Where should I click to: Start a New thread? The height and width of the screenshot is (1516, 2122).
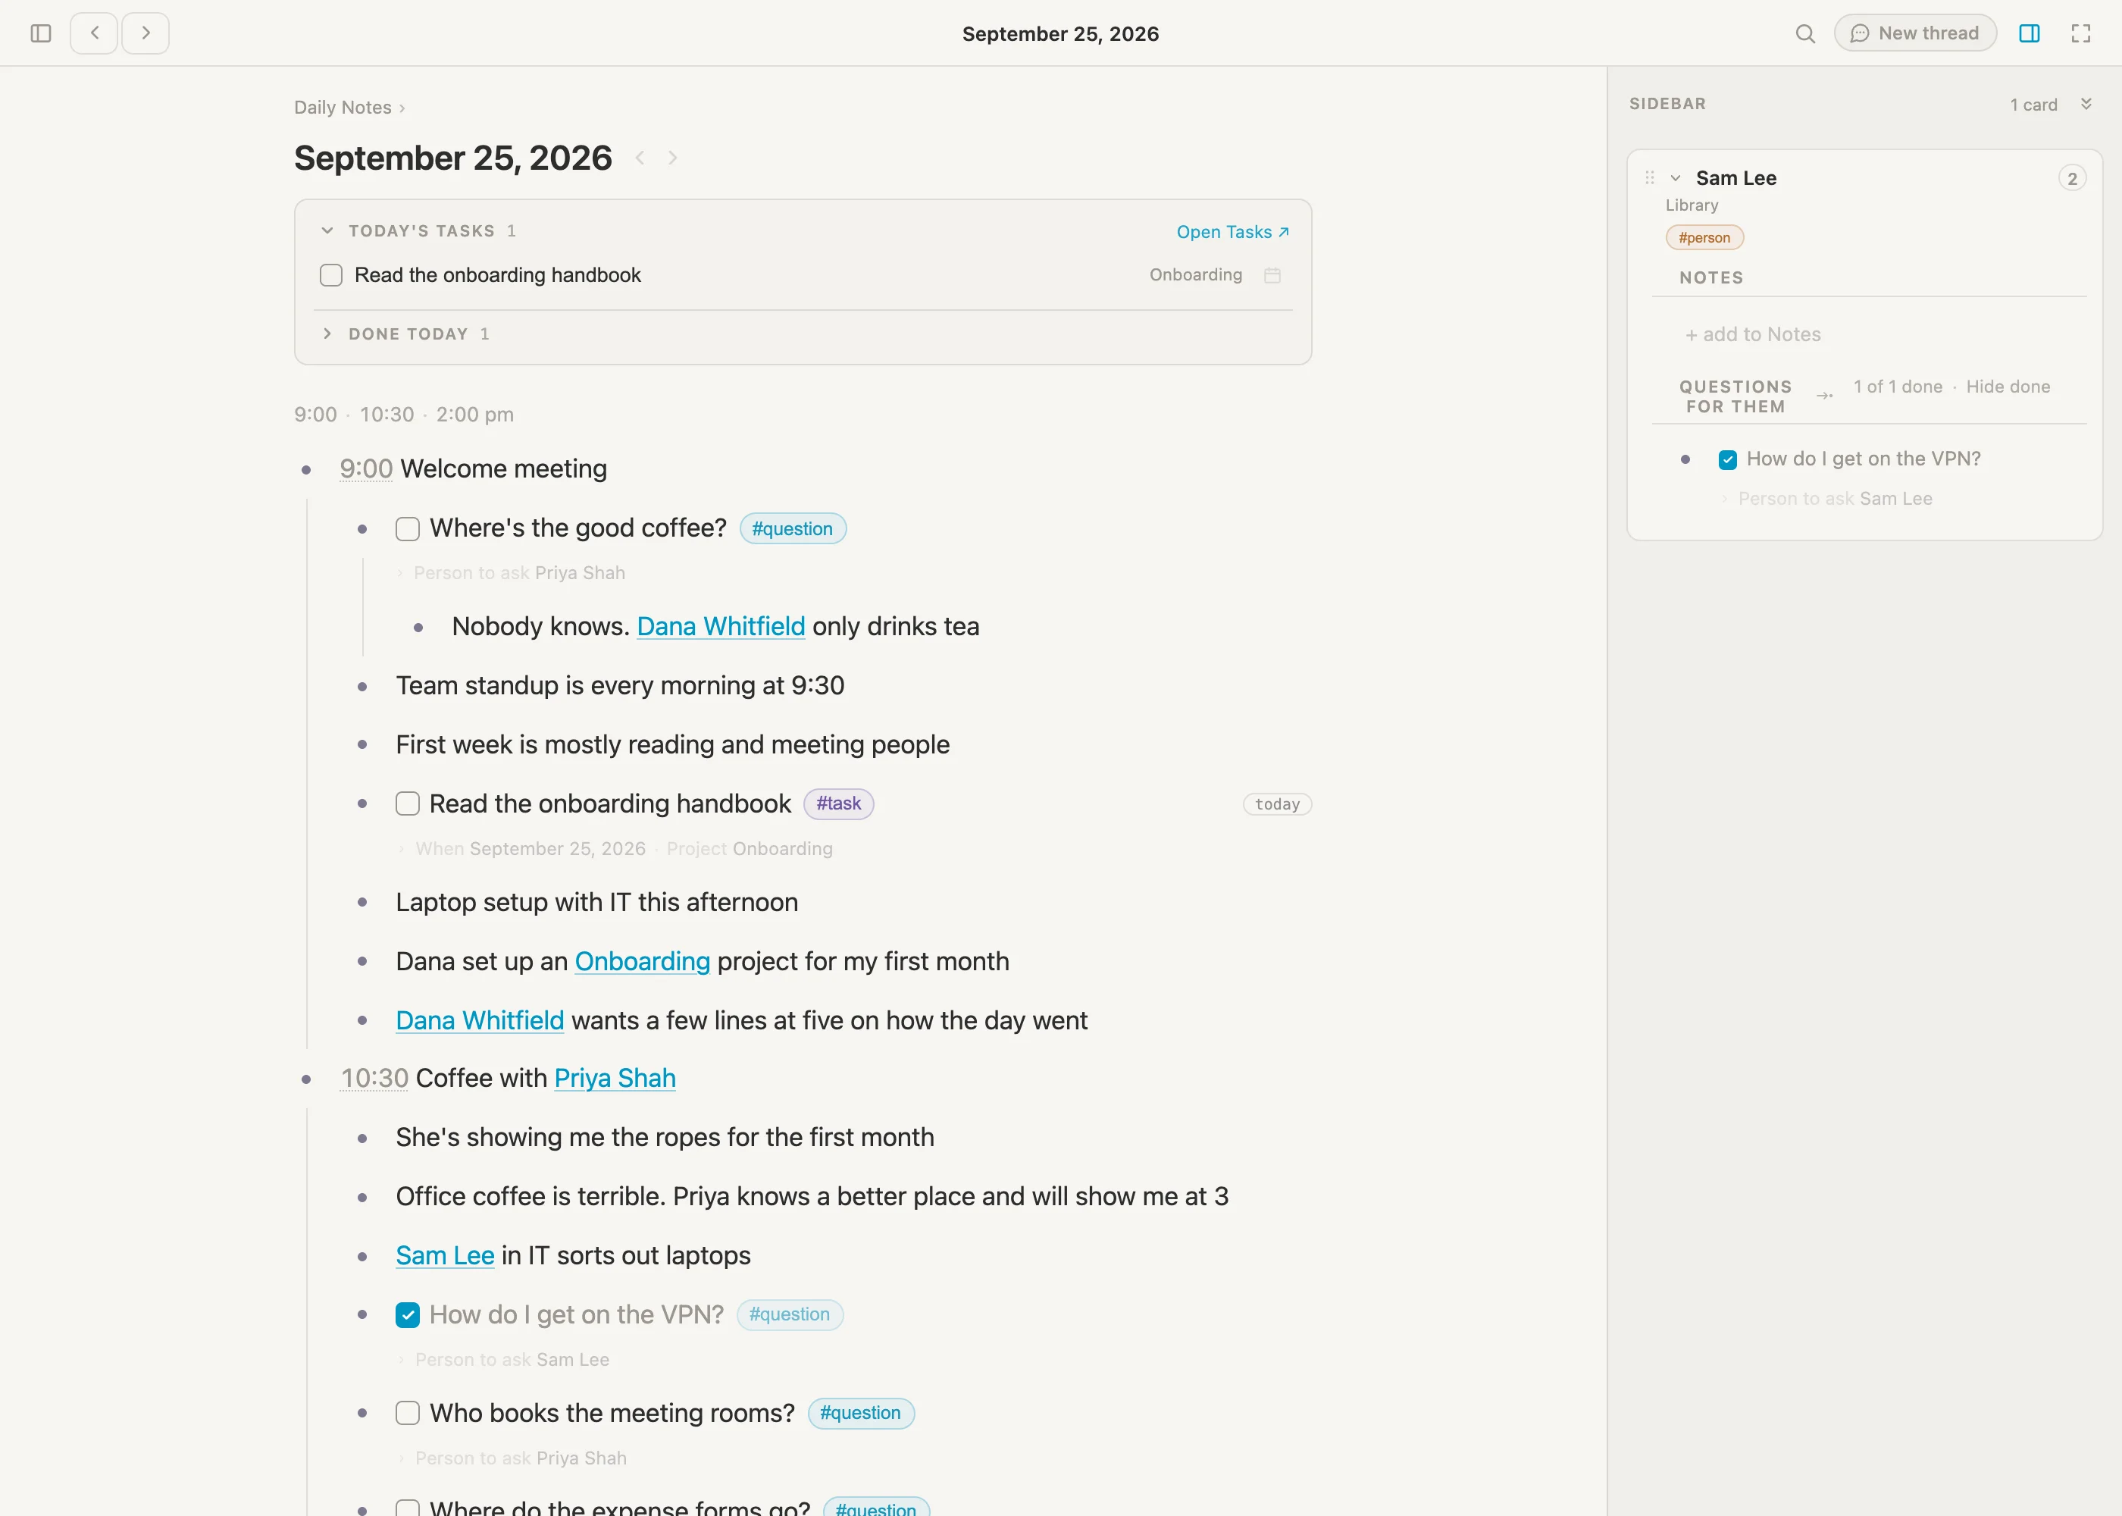1915,33
